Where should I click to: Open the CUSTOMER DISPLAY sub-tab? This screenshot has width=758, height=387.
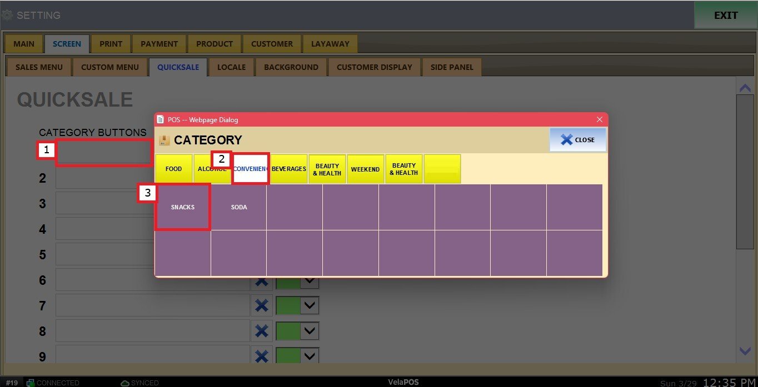(374, 67)
